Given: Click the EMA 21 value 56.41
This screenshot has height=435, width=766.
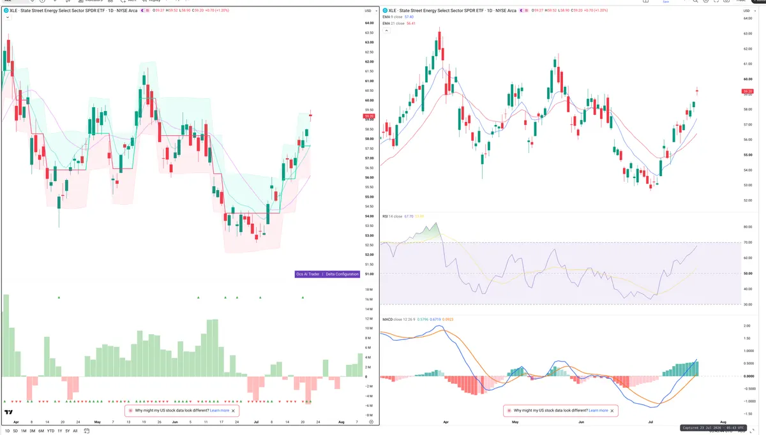Looking at the screenshot, I should pyautogui.click(x=410, y=24).
